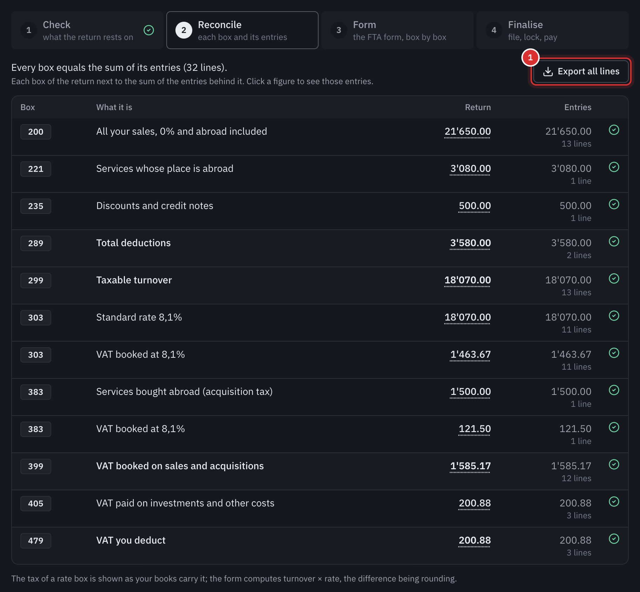Open 18'070.00 return for Standard rate 8,1%
640x592 pixels.
pos(467,317)
